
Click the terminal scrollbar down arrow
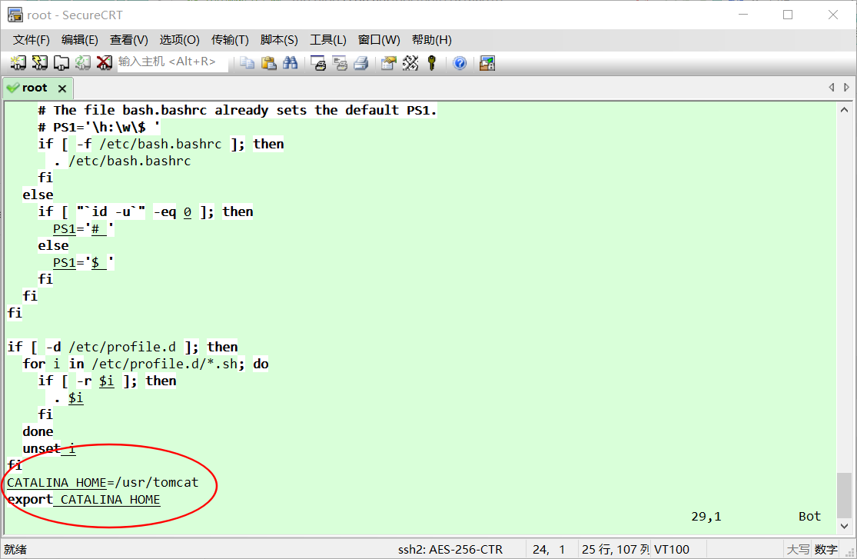pyautogui.click(x=844, y=526)
